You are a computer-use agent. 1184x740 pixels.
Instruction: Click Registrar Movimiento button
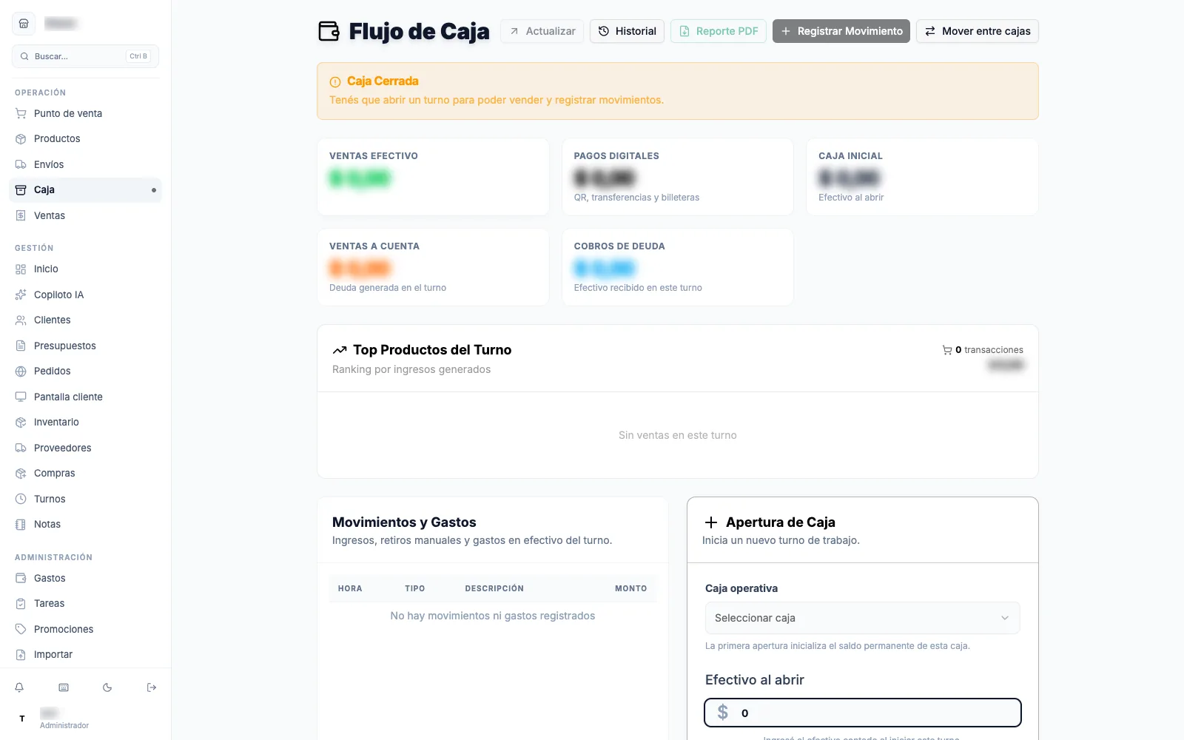841,31
